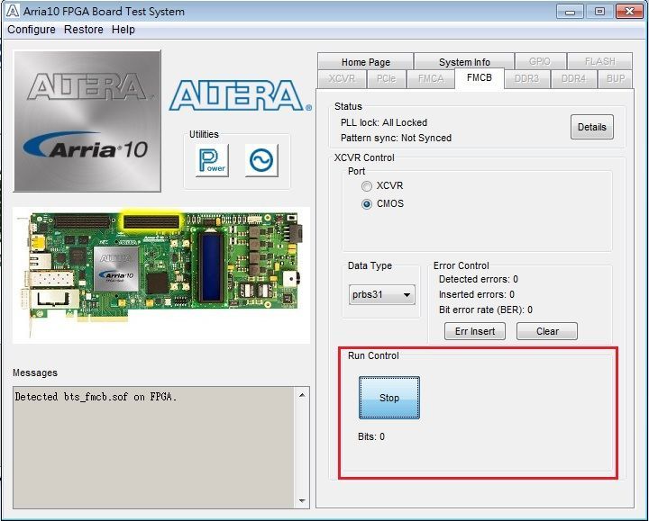Click the Err Insert button
The image size is (649, 521).
(x=475, y=331)
